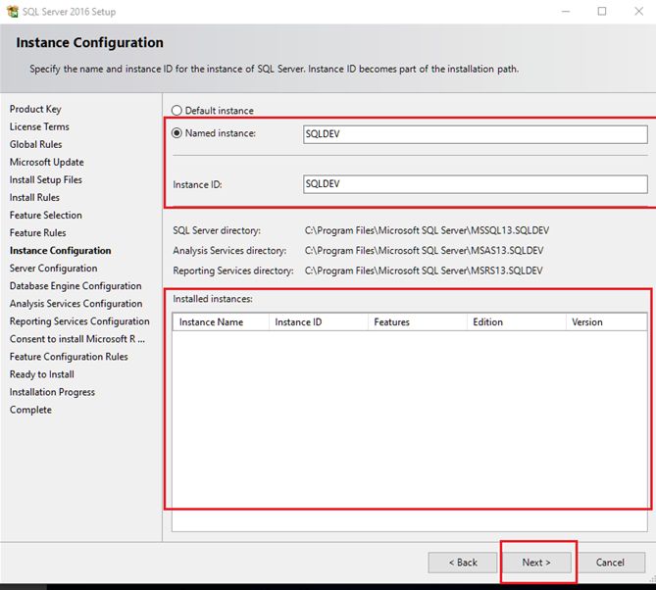Click the Named instance text field
This screenshot has width=656, height=590.
click(x=476, y=134)
